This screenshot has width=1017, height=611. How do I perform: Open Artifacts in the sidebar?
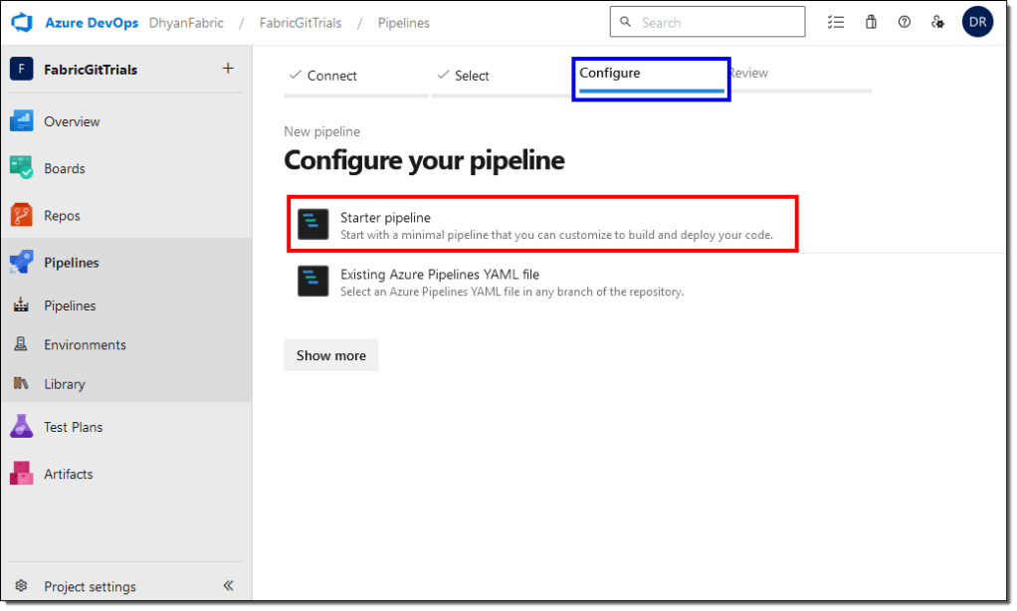click(68, 474)
